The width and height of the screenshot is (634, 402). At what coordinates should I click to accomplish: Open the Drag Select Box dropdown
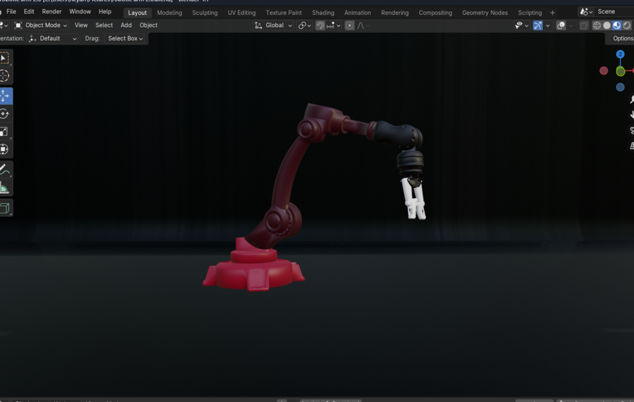(125, 38)
